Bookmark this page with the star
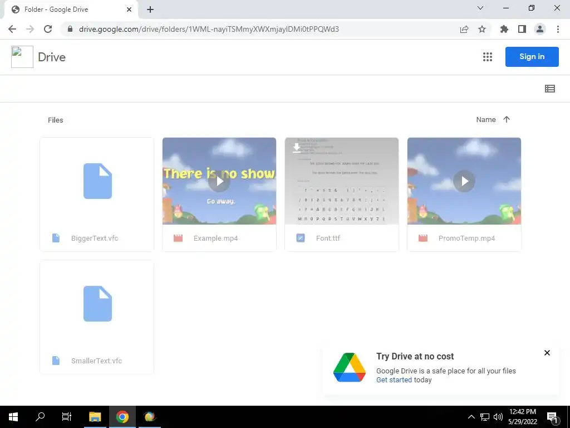The height and width of the screenshot is (428, 570). (482, 29)
